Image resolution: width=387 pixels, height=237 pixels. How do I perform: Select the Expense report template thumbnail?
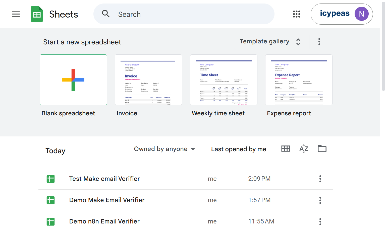(x=299, y=80)
